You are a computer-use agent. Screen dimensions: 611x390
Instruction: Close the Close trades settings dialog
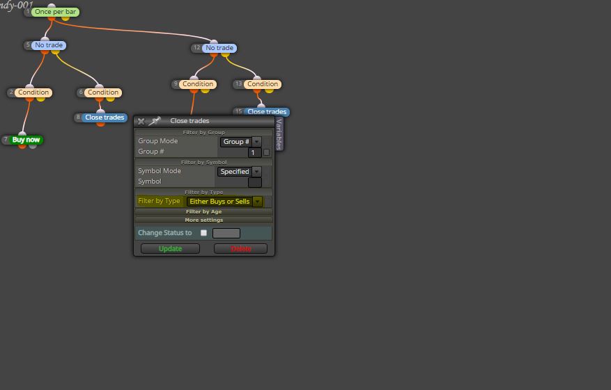coord(141,122)
